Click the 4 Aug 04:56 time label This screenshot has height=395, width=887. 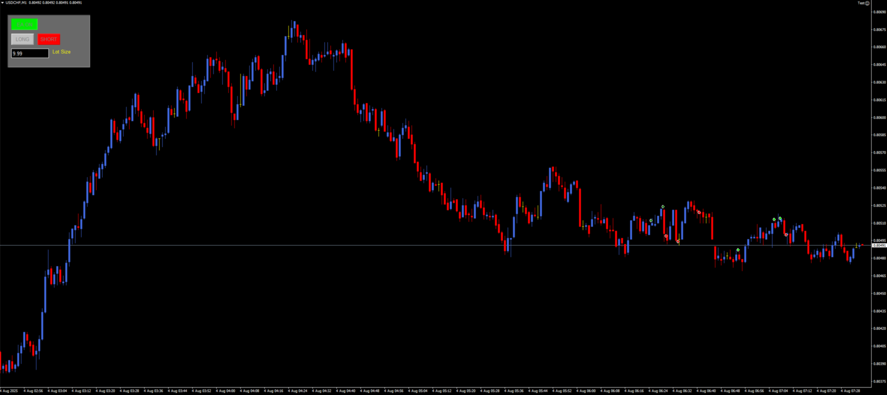click(394, 391)
